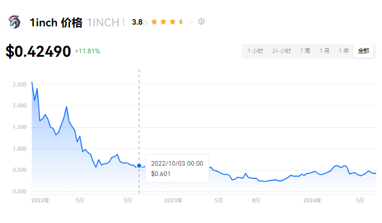
Task: Open the rating info icon
Action: (201, 22)
